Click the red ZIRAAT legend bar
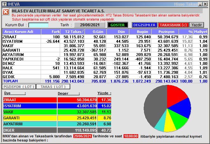This screenshot has height=144, width=210. (30, 100)
